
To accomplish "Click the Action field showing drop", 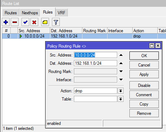I will click(x=95, y=91).
